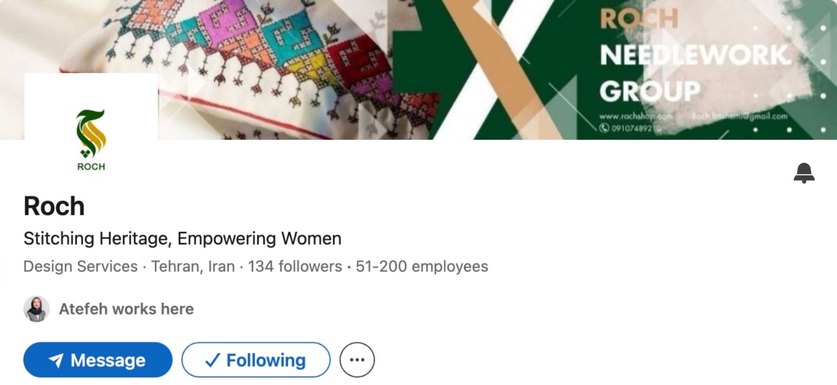Toggle the Following button to unfollow
The height and width of the screenshot is (385, 837).
[256, 360]
